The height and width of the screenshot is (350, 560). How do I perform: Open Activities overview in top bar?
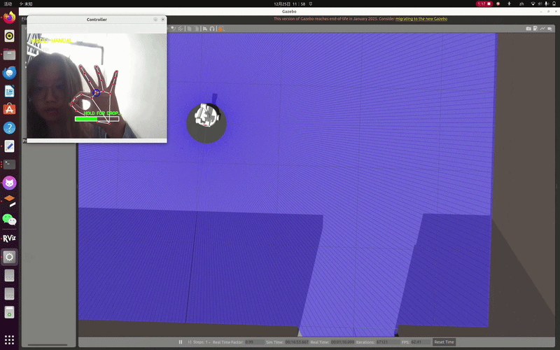(x=8, y=4)
